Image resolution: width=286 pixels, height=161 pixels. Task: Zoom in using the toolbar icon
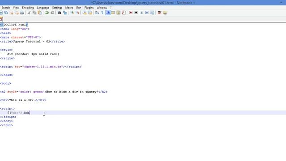coord(72,13)
